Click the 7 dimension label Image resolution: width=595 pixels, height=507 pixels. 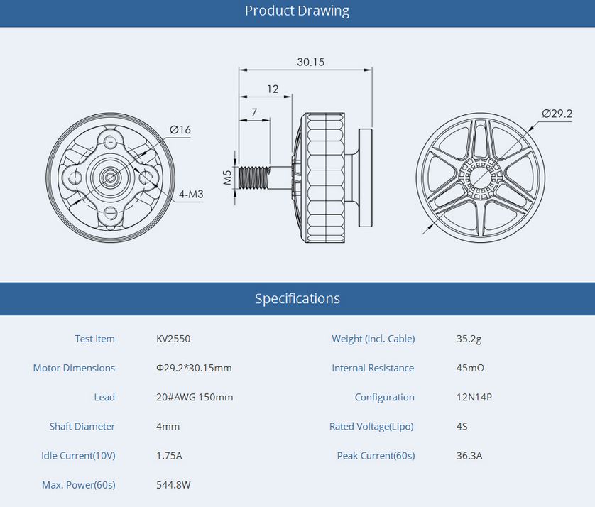point(254,112)
